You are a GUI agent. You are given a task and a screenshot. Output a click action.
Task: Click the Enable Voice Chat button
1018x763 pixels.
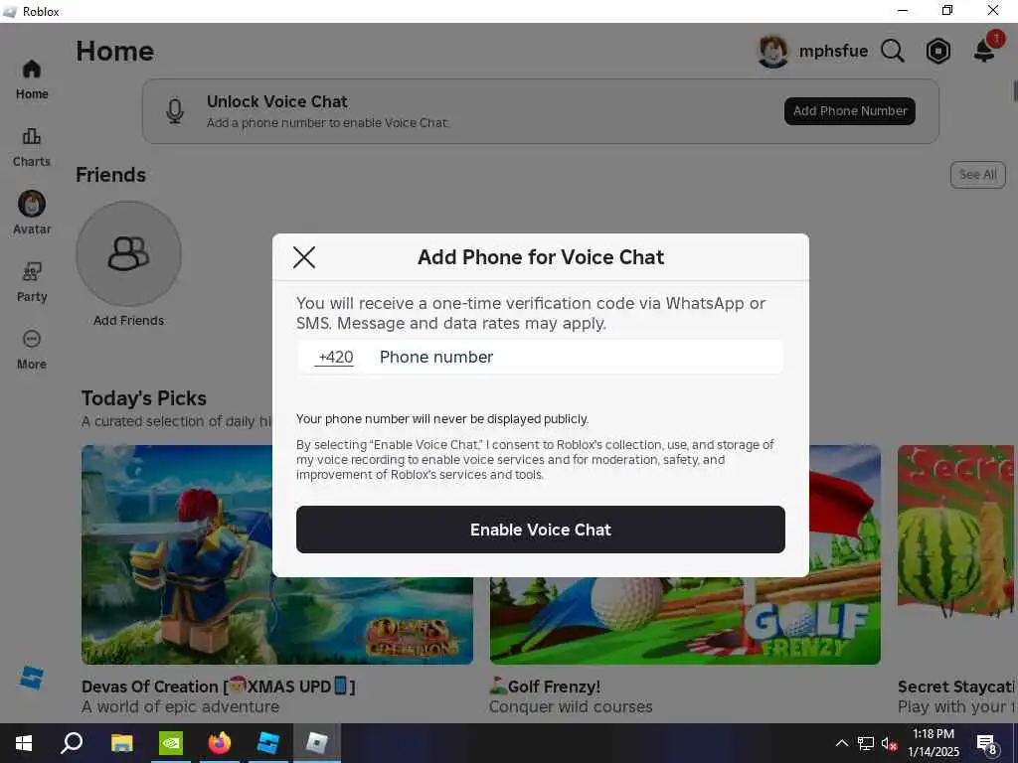(x=540, y=530)
